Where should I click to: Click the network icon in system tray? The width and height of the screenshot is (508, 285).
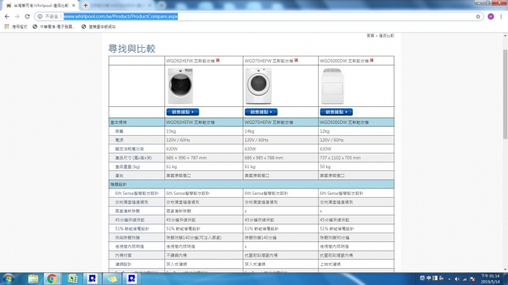465,279
